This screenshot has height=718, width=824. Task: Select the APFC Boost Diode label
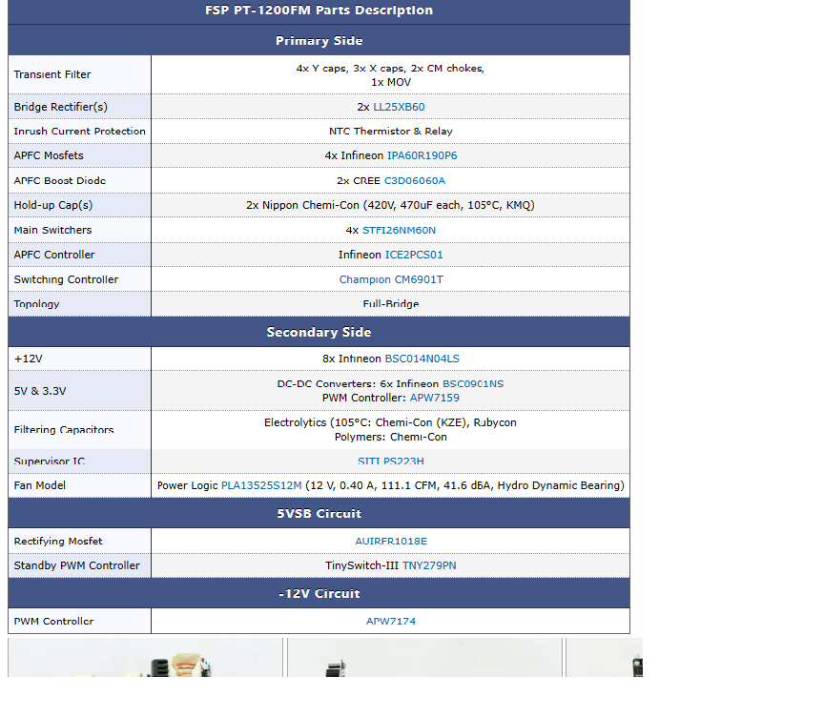click(x=59, y=180)
